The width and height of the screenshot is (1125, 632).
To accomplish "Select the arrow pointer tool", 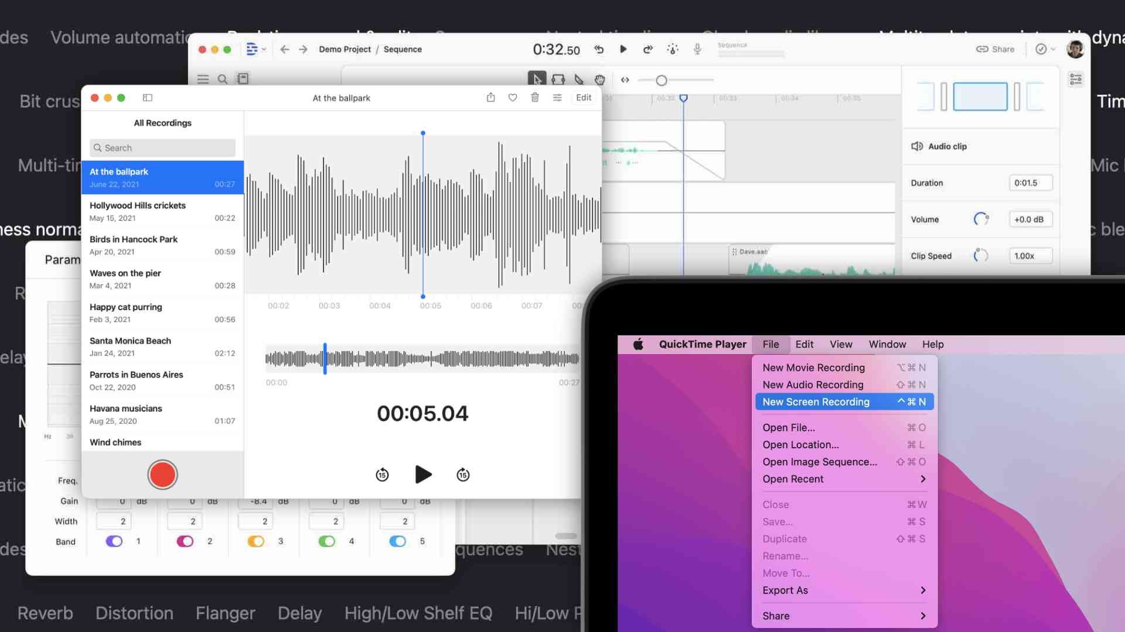I will pyautogui.click(x=537, y=80).
